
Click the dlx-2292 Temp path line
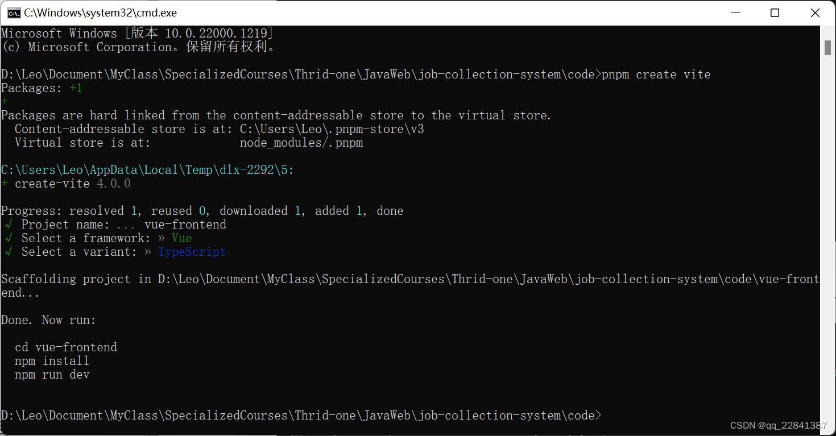(x=148, y=170)
